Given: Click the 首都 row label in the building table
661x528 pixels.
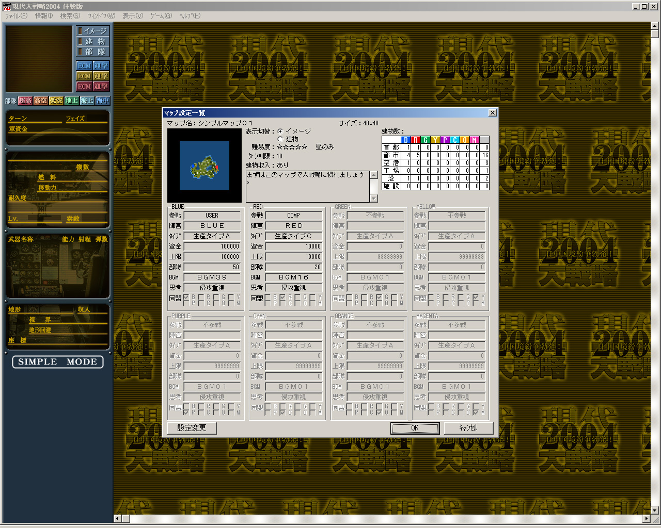Looking at the screenshot, I should coord(391,147).
